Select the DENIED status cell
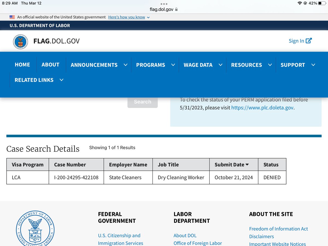Viewport: 328px width, 246px height. 272,177
